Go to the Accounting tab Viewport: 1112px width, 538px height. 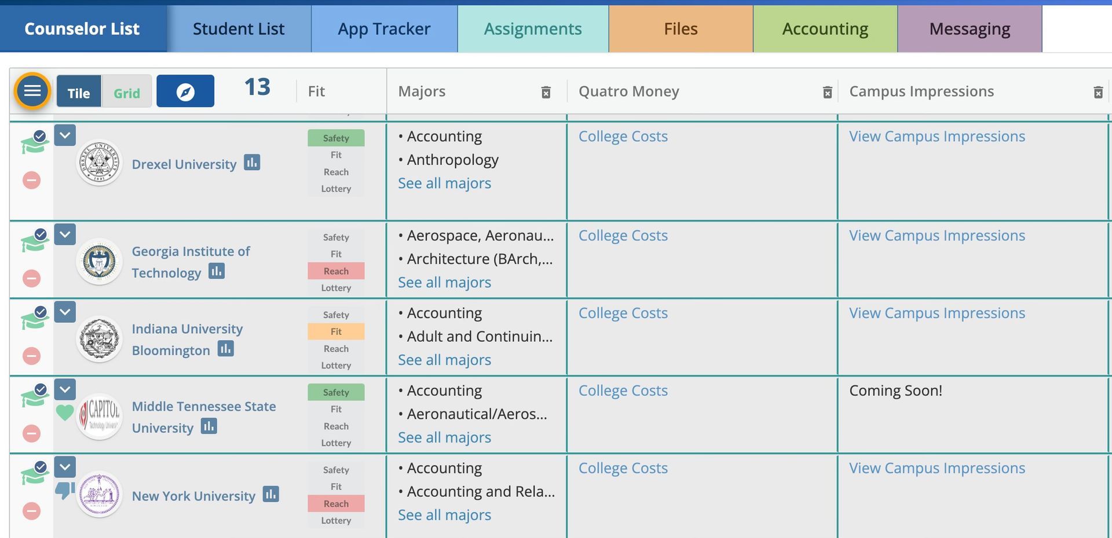pyautogui.click(x=825, y=29)
